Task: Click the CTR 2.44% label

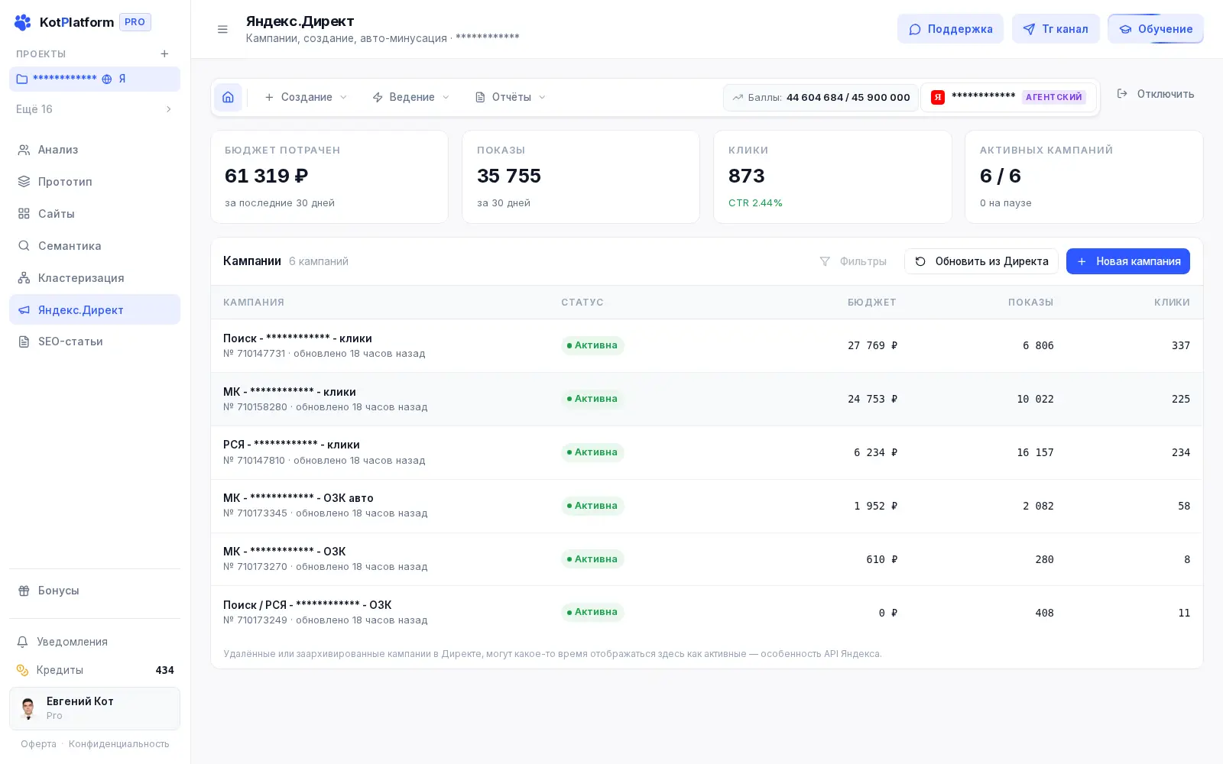Action: point(755,203)
